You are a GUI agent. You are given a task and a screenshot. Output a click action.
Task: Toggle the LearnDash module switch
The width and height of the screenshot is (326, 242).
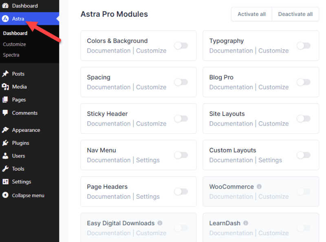coord(304,228)
